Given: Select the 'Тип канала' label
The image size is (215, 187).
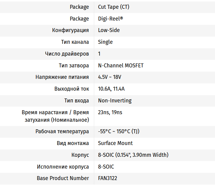Looking at the screenshot, I should pyautogui.click(x=75, y=42).
